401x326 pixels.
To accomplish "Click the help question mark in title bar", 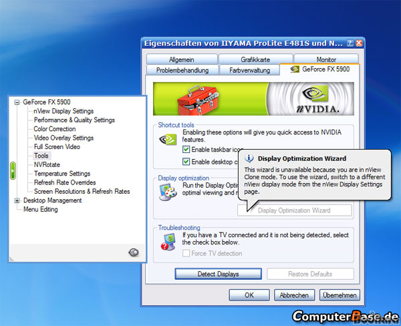I will click(350, 43).
